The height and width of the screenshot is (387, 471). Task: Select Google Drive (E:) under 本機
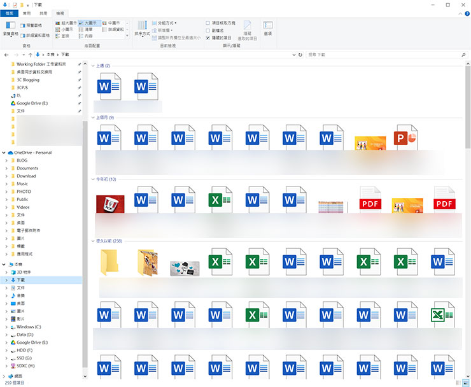click(32, 342)
